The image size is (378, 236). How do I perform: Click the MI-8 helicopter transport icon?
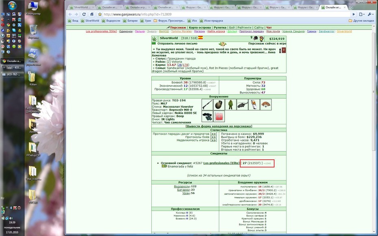242,105
